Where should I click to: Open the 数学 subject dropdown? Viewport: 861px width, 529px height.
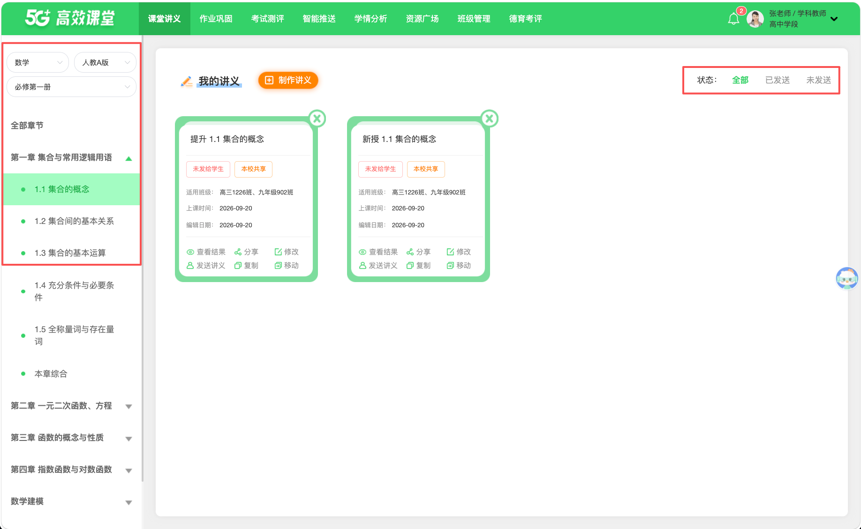38,62
